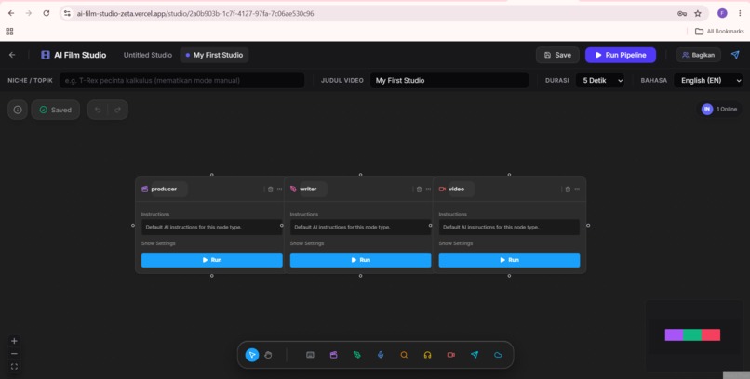Reload the page in browser

click(47, 13)
